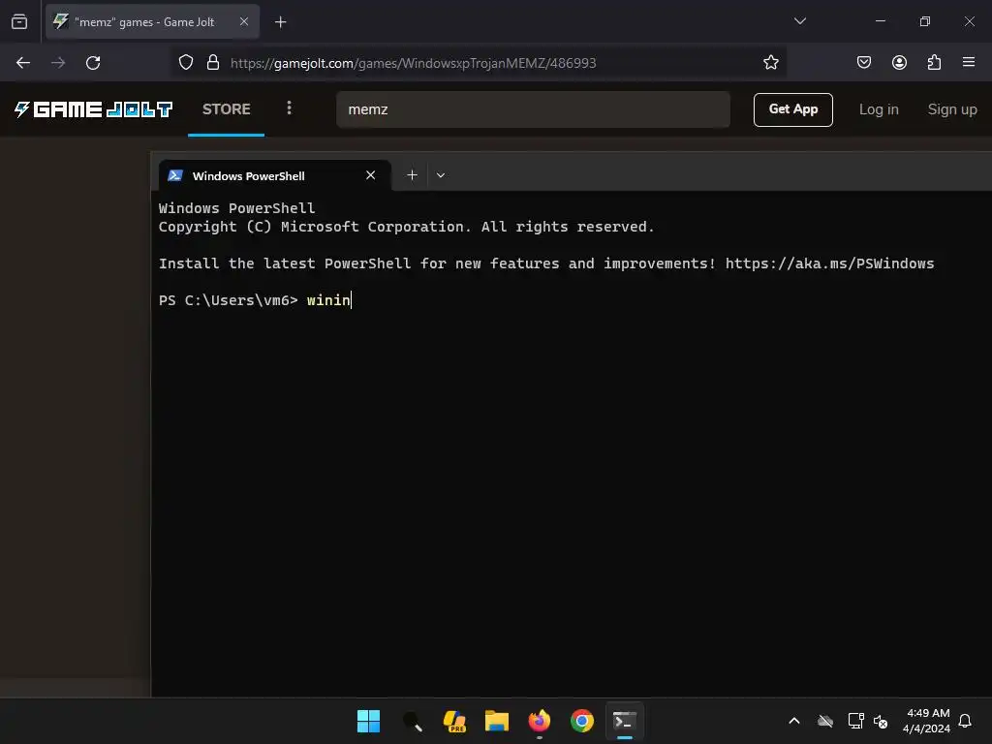This screenshot has height=744, width=992.
Task: Open tracking protection shield icon
Action: (186, 63)
